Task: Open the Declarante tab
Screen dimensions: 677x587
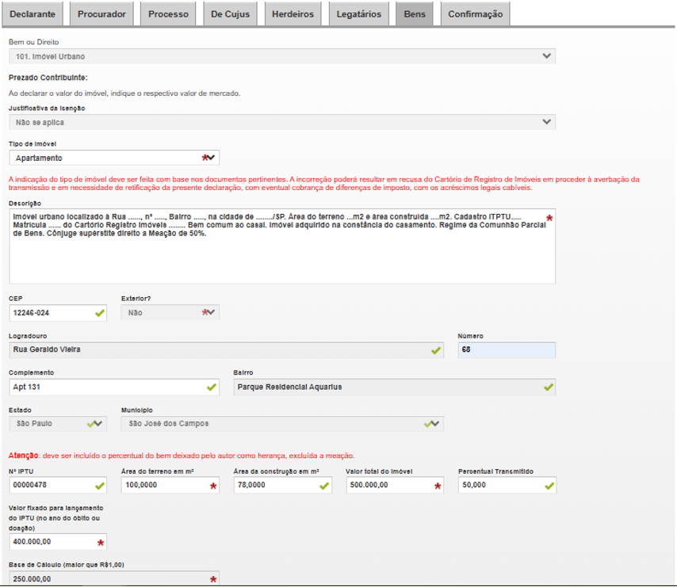Action: click(33, 13)
